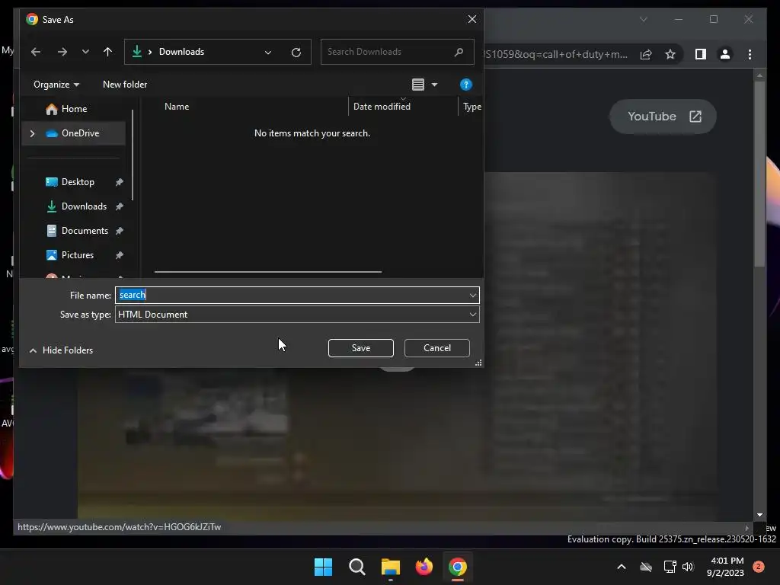Click the horizontal scrollbar in file list

pyautogui.click(x=267, y=272)
